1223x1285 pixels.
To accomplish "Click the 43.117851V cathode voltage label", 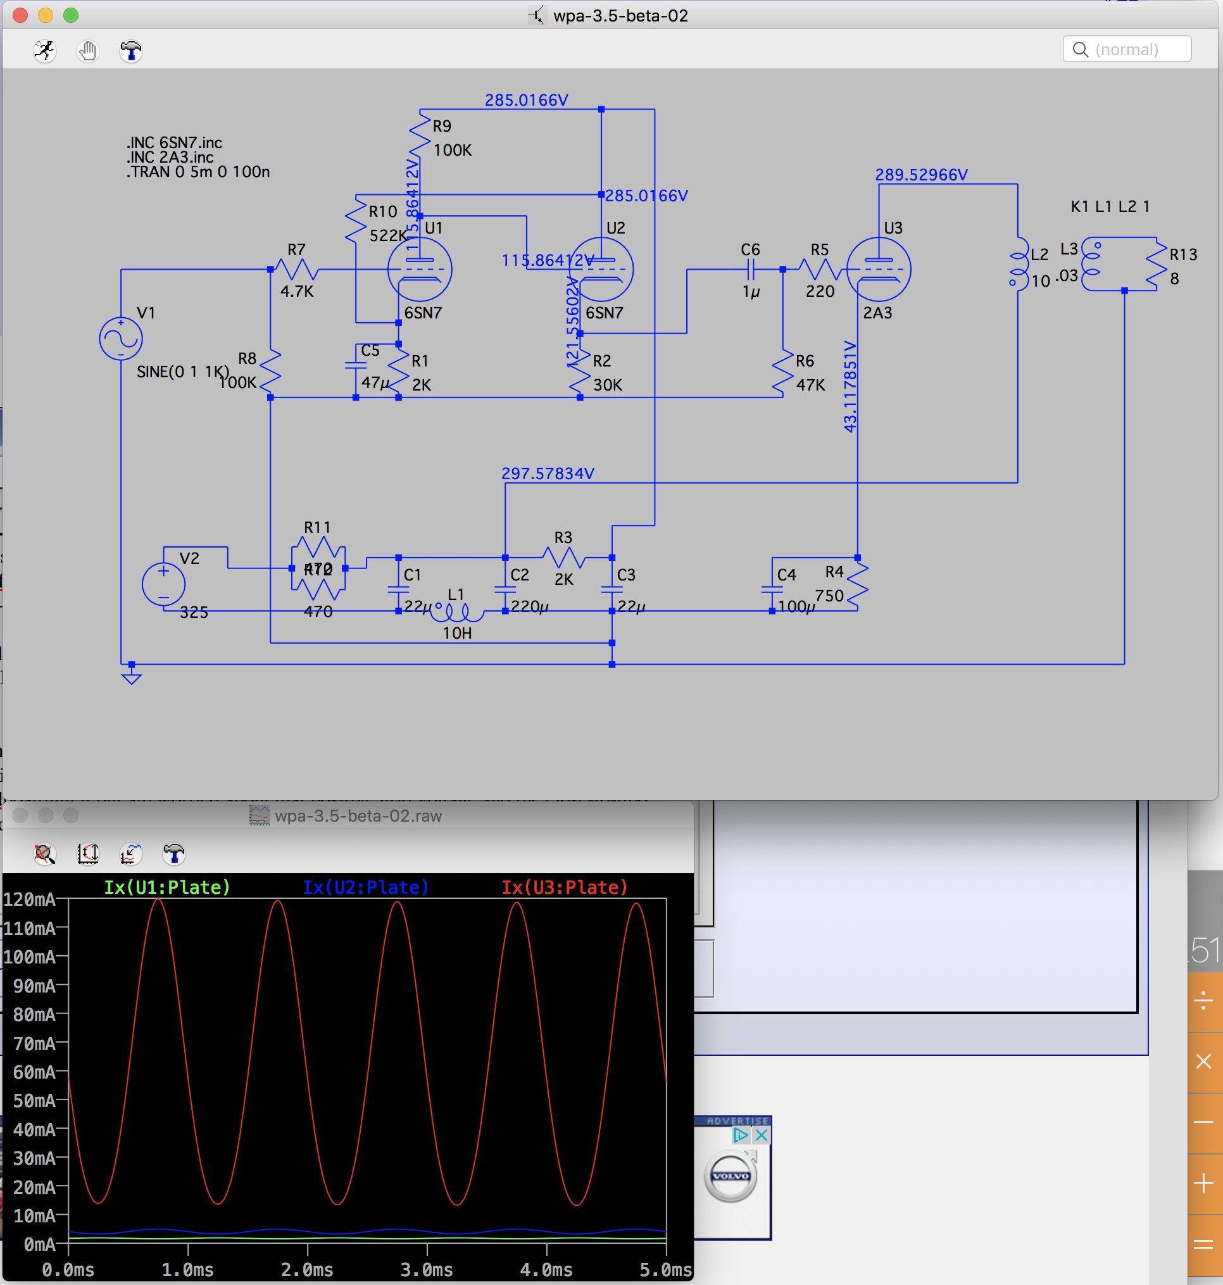I will (x=850, y=386).
